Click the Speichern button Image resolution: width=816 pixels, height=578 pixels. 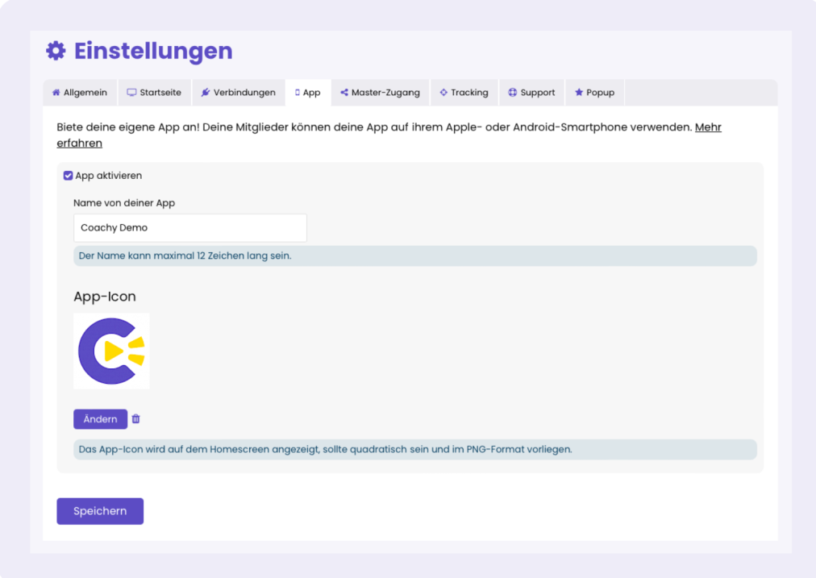coord(100,511)
